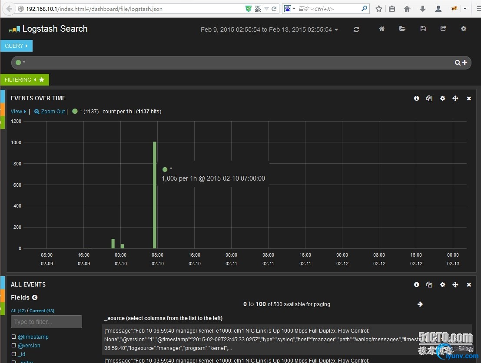Open the browser hamburger menu
The image size is (481, 363).
click(x=478, y=9)
